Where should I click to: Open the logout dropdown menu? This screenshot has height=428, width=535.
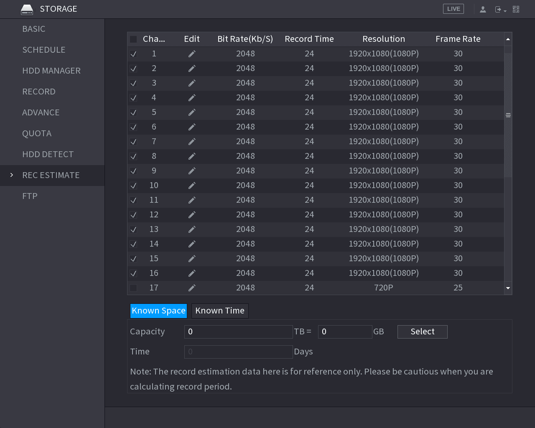coord(501,9)
